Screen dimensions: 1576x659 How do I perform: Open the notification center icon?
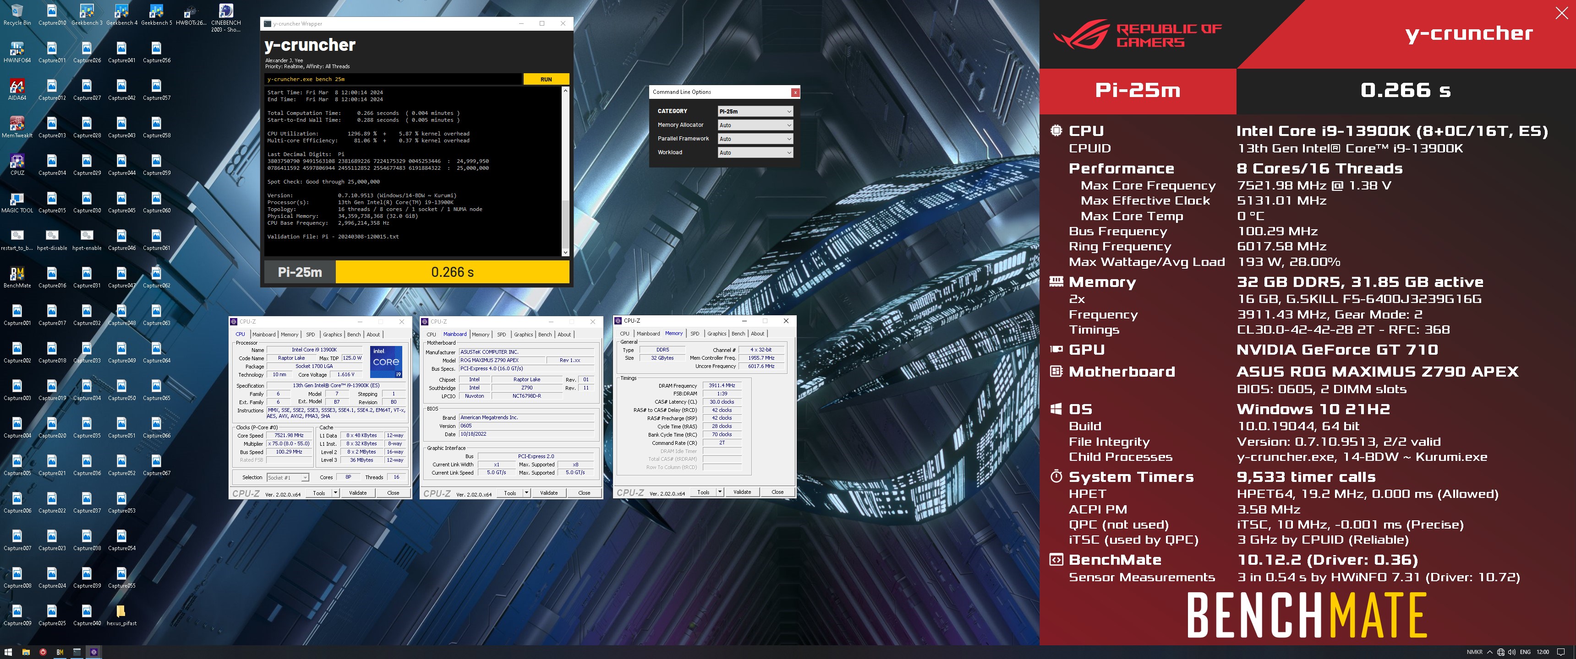click(x=1561, y=652)
